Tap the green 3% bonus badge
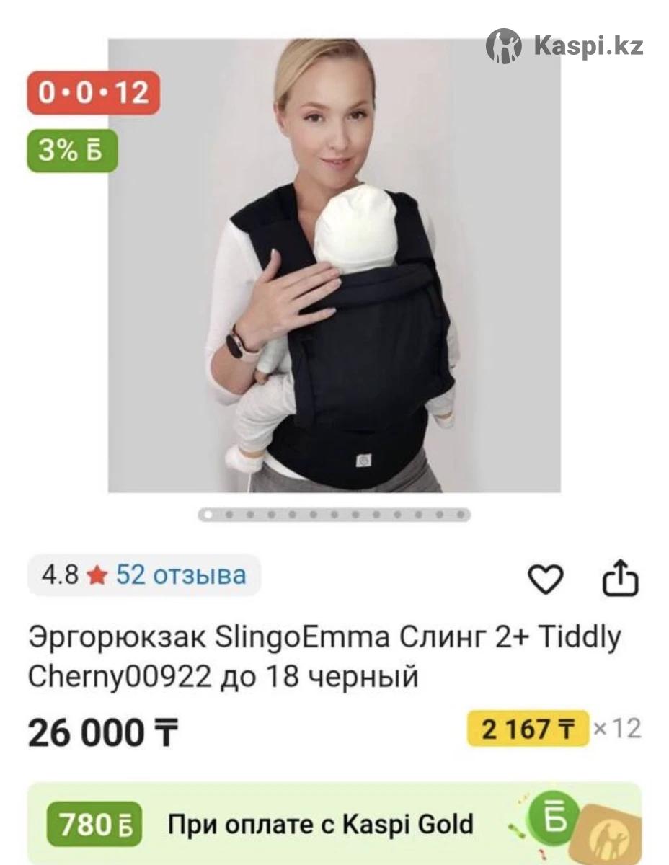 [72, 151]
